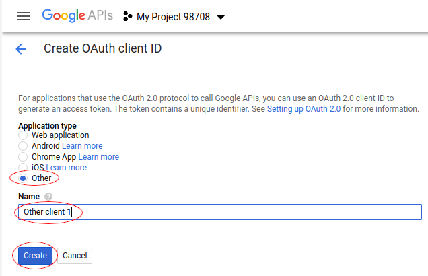Click the project hexagon dots icon
Screen dimensions: 428x276
[x=127, y=16]
